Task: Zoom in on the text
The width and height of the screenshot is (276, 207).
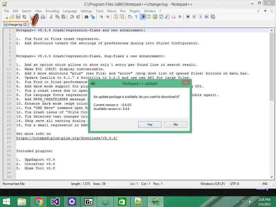Action: pyautogui.click(x=101, y=17)
